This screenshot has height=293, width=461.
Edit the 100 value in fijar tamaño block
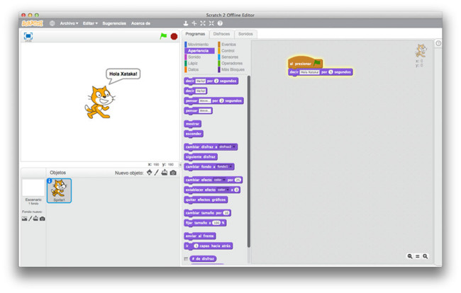(x=216, y=223)
